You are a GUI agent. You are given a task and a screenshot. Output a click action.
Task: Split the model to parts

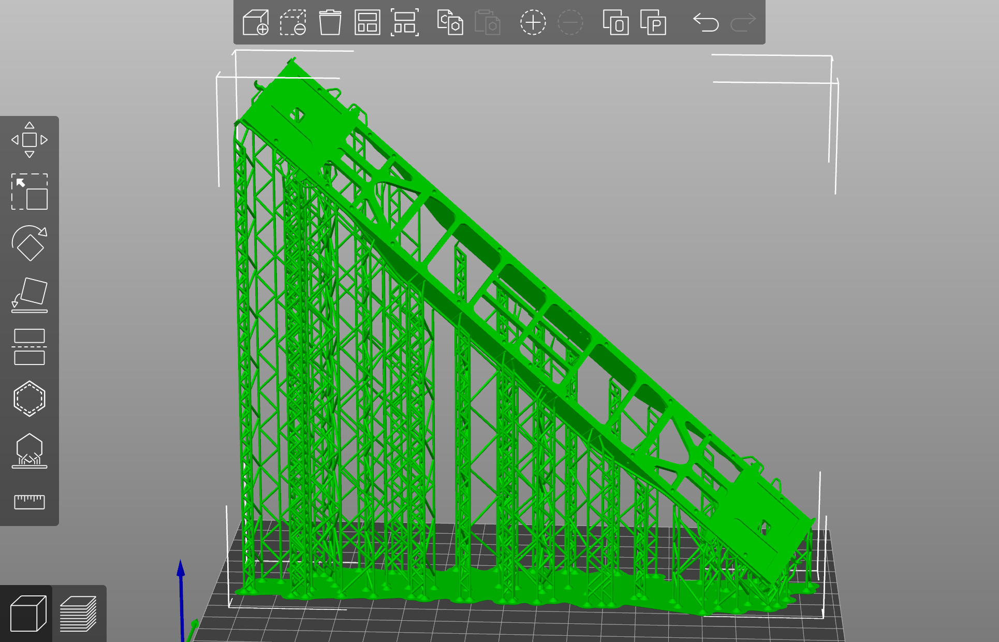[x=653, y=23]
